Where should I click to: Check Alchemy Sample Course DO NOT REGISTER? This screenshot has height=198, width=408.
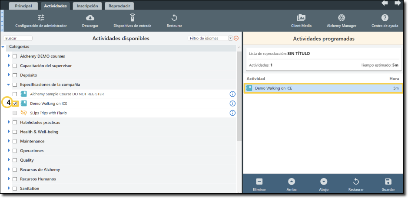15,94
